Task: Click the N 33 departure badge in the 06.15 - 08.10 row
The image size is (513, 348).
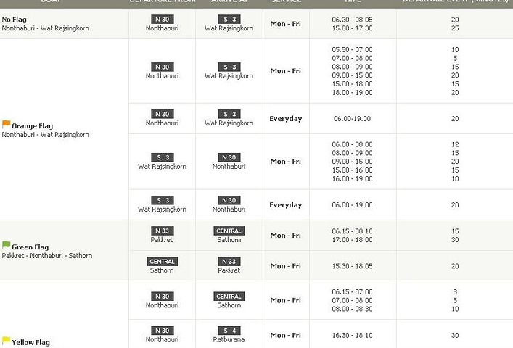Action: (162, 231)
